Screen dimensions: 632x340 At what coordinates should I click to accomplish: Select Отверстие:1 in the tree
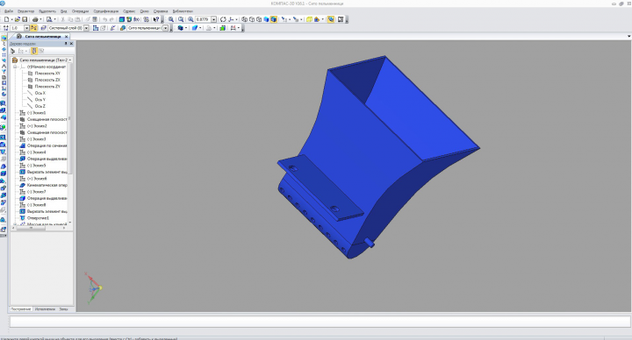38,217
